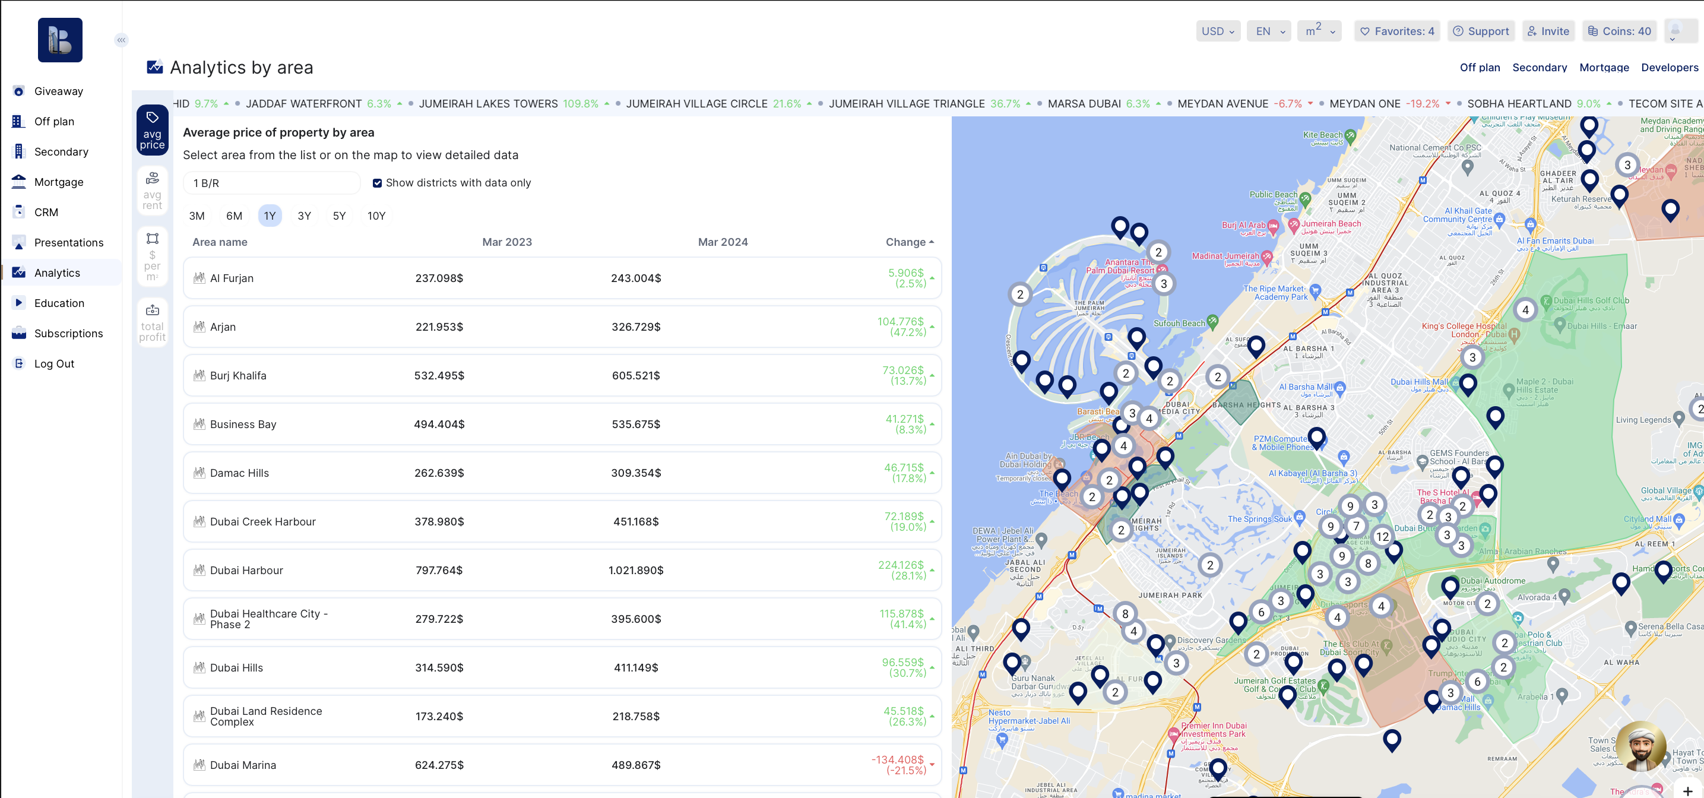The image size is (1704, 798).
Task: Open the Developers link
Action: pyautogui.click(x=1669, y=68)
